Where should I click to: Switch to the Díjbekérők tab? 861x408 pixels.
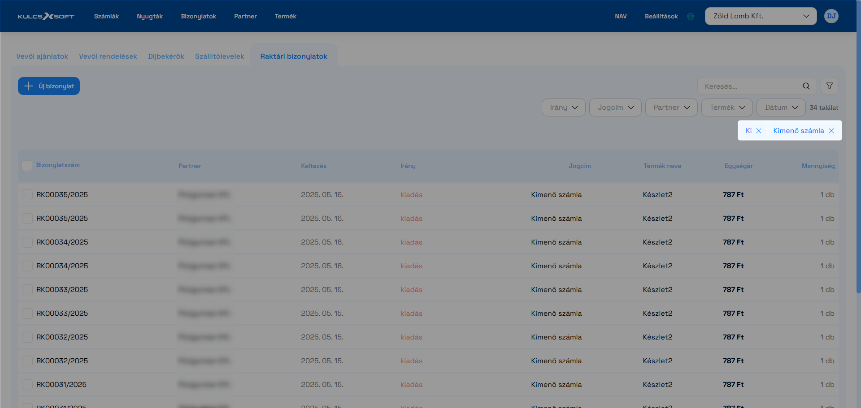coord(166,56)
